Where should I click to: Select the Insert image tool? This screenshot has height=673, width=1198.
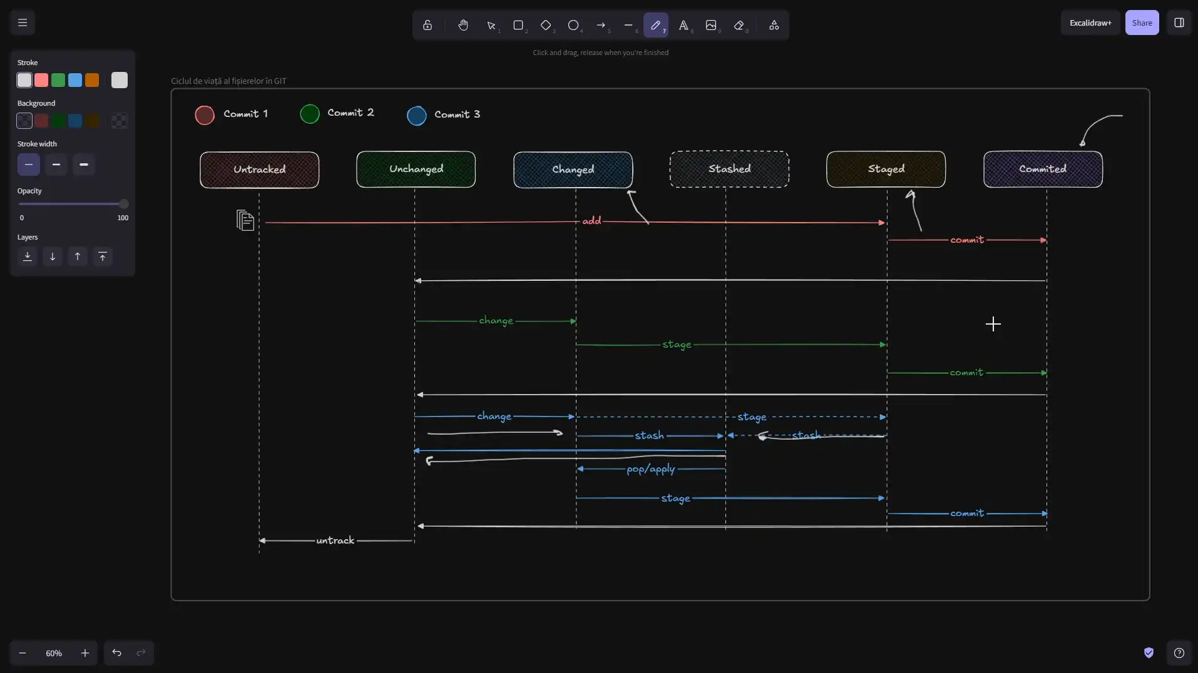click(x=711, y=25)
